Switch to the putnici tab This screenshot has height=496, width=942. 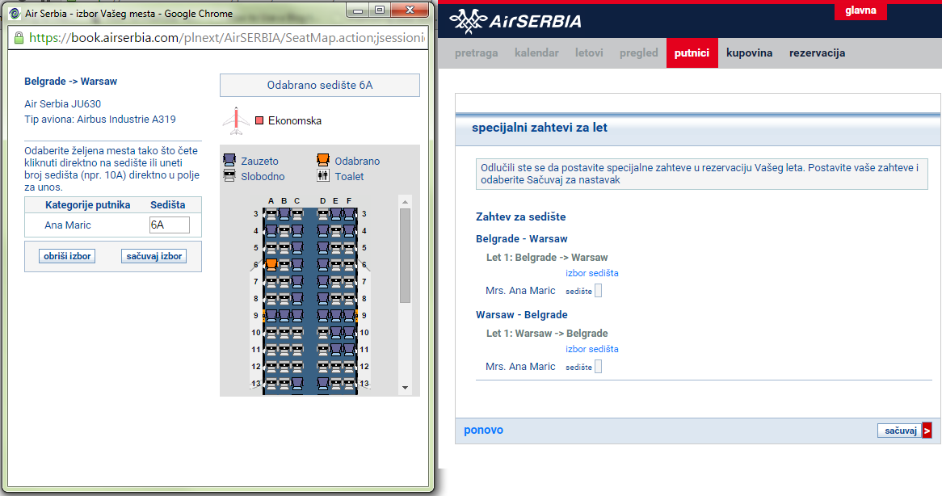[691, 53]
